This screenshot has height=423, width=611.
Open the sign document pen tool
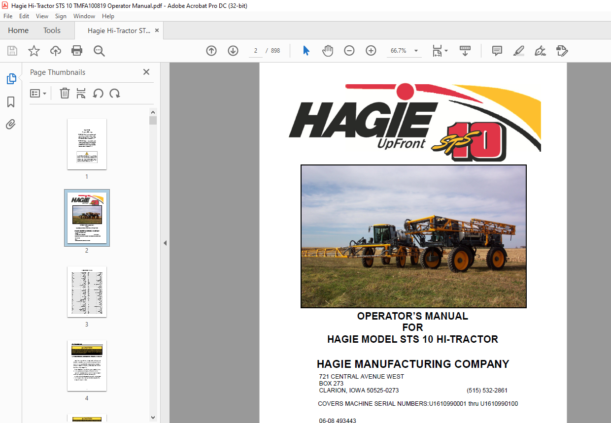pos(541,51)
